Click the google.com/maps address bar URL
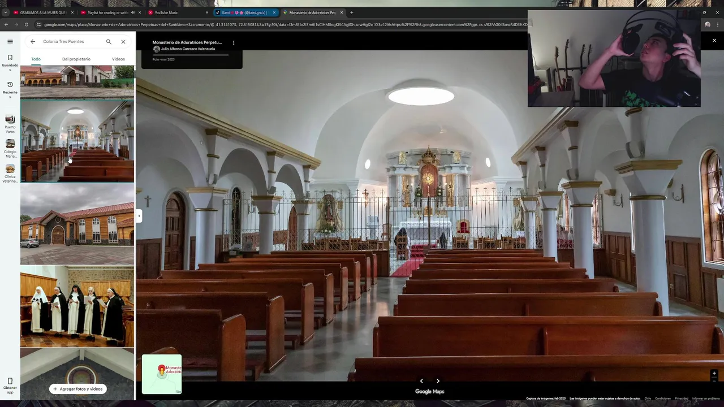Image resolution: width=724 pixels, height=407 pixels. tap(286, 24)
